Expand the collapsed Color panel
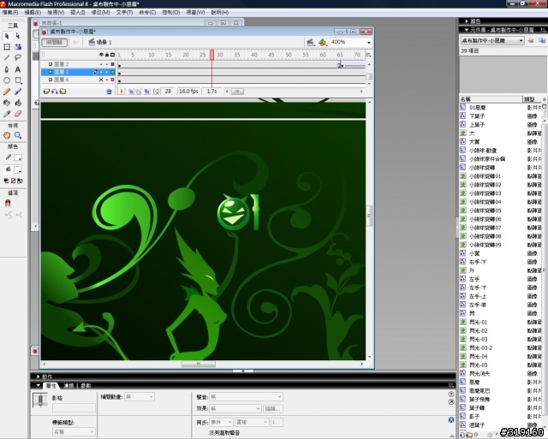548x439 pixels. click(467, 21)
